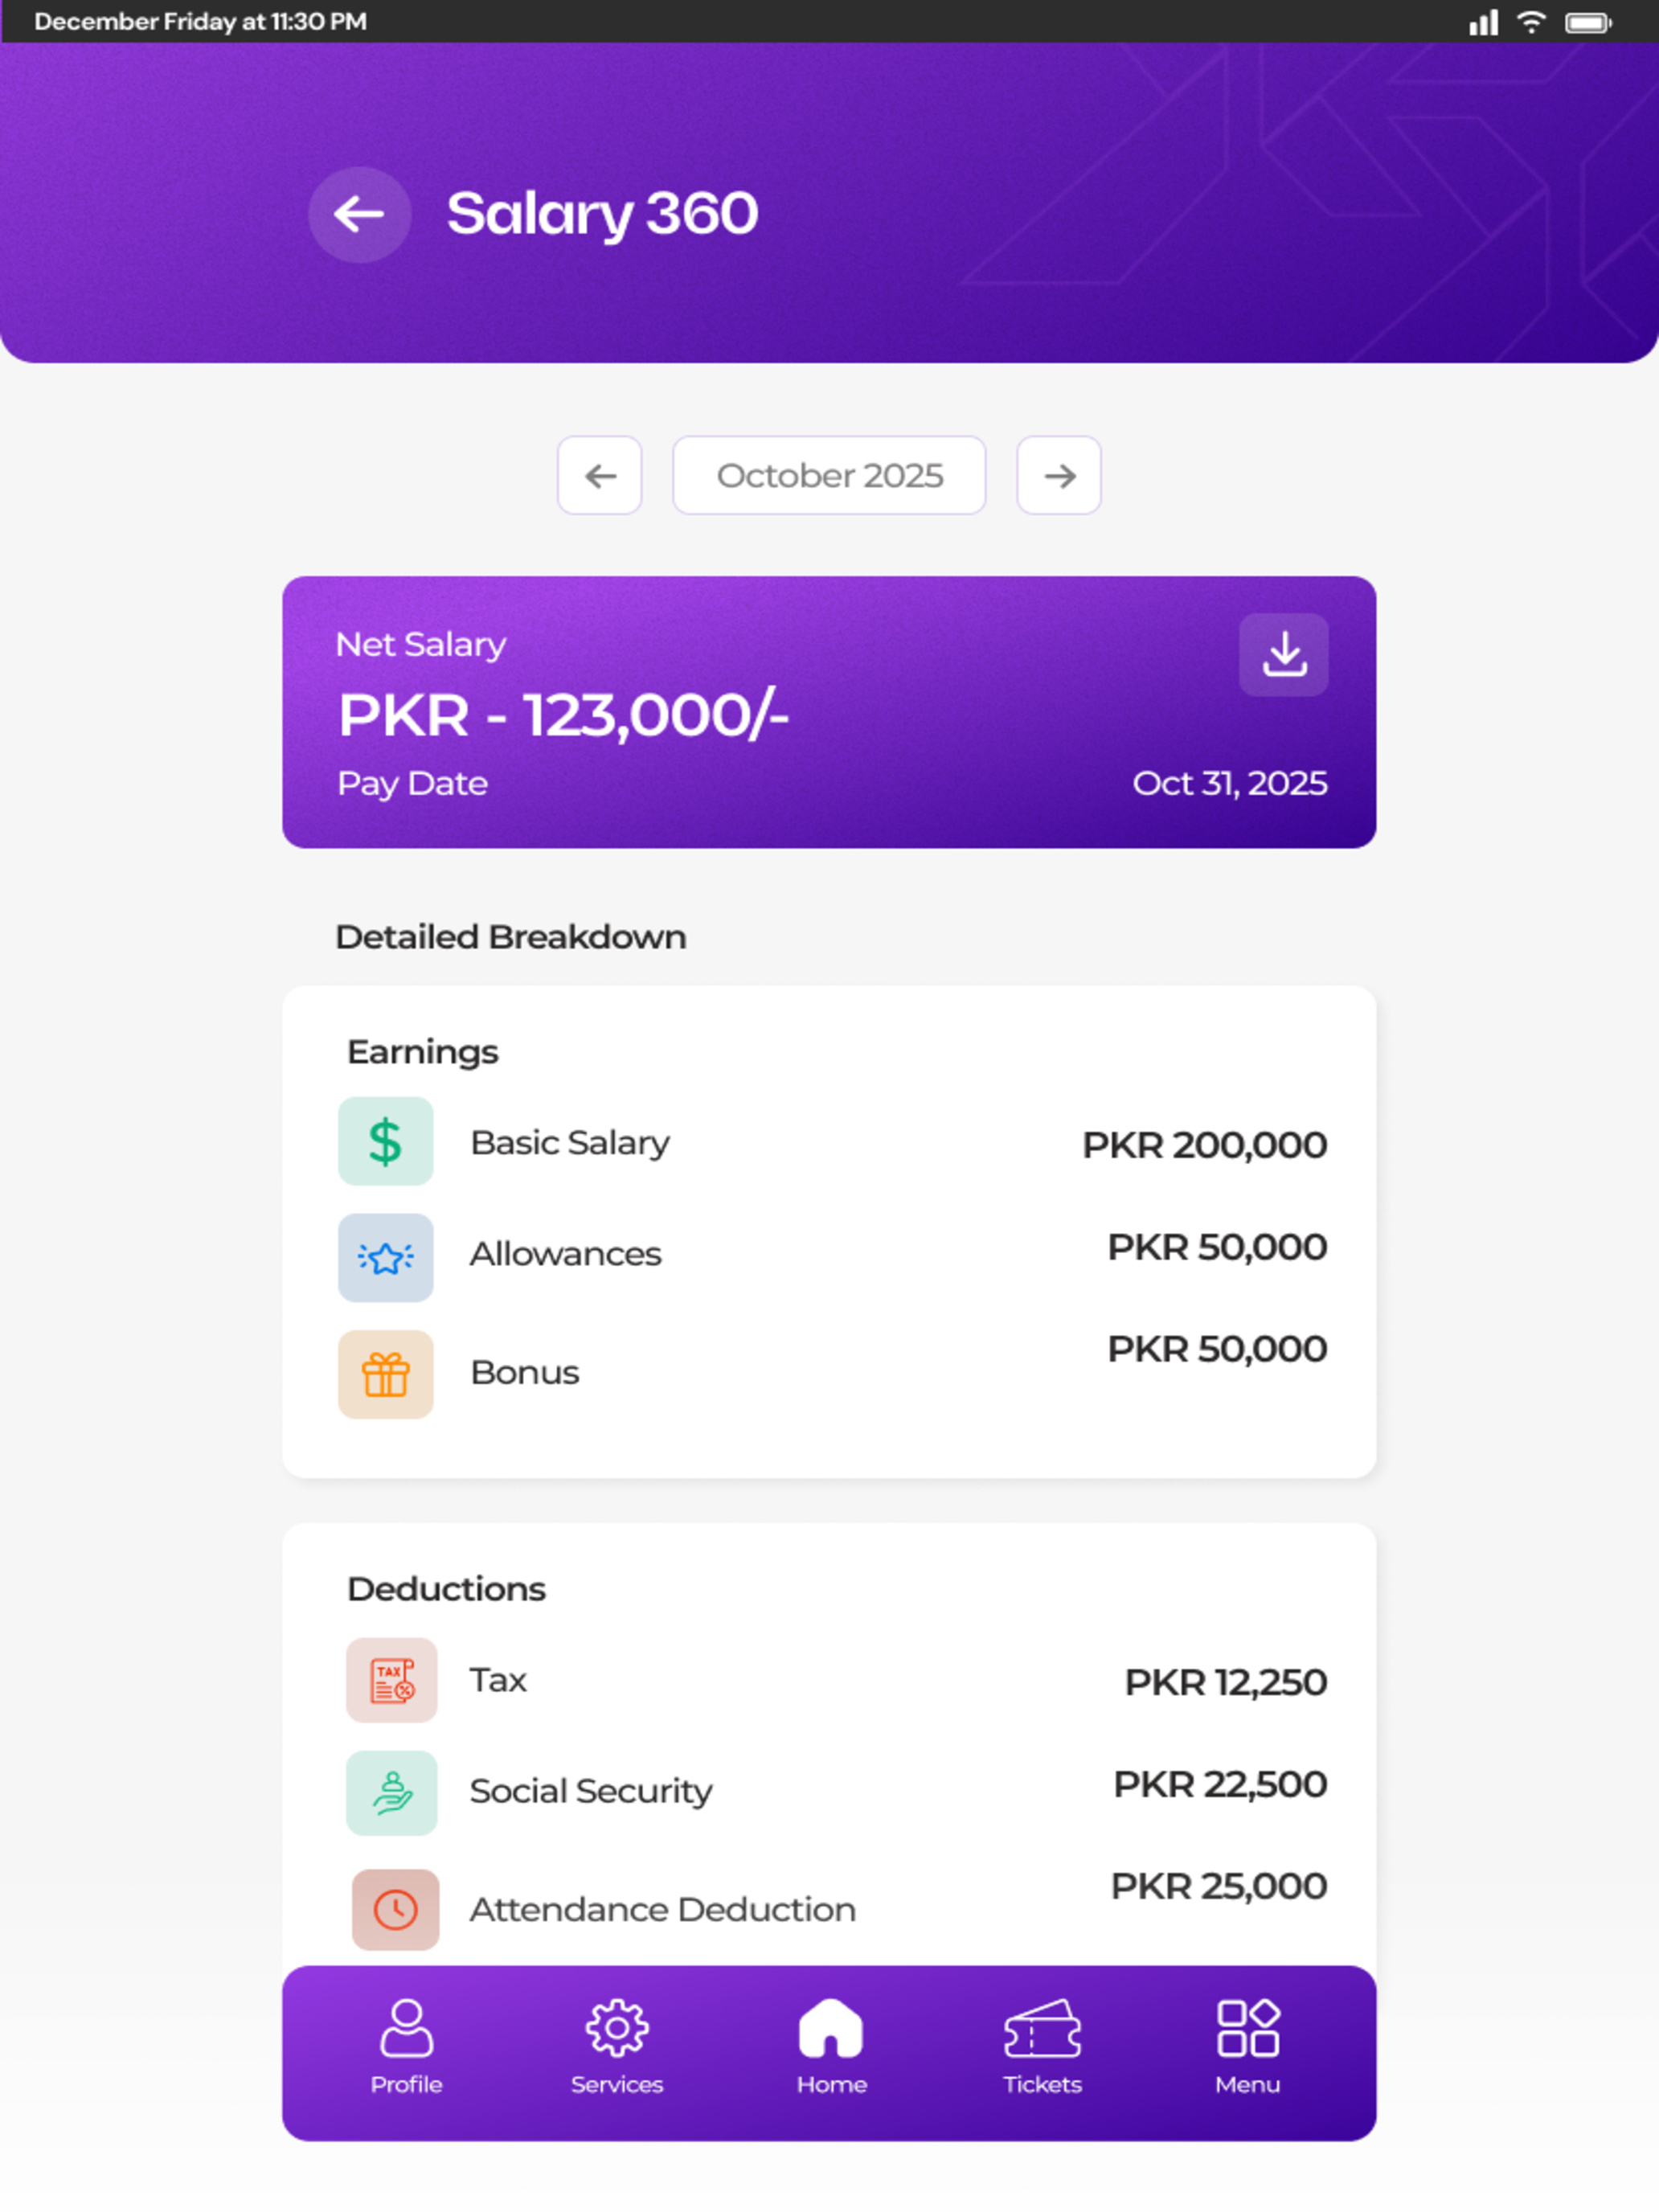Select the Net Salary PKR 123,000 amount
The height and width of the screenshot is (2212, 1659).
(x=563, y=716)
